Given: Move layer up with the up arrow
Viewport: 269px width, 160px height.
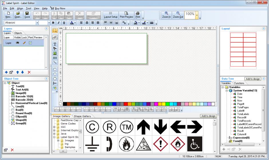Looking at the screenshot, I should pyautogui.click(x=17, y=72).
